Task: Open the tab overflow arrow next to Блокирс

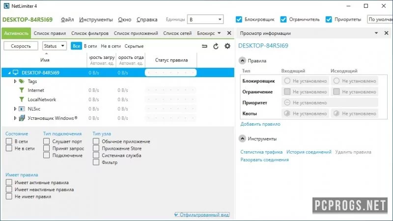Action: (219, 33)
